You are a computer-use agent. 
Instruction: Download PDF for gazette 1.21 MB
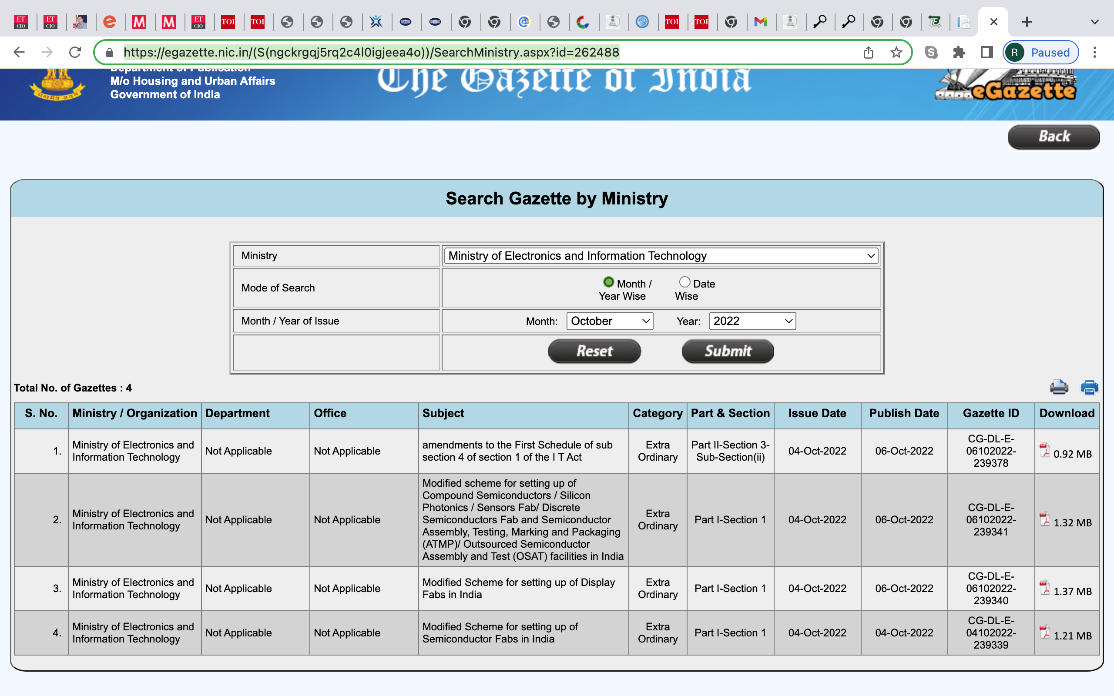1045,632
